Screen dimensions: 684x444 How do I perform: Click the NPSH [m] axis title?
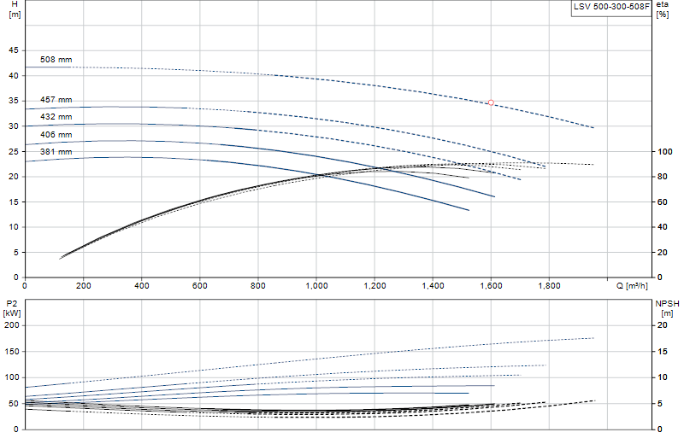pos(667,308)
